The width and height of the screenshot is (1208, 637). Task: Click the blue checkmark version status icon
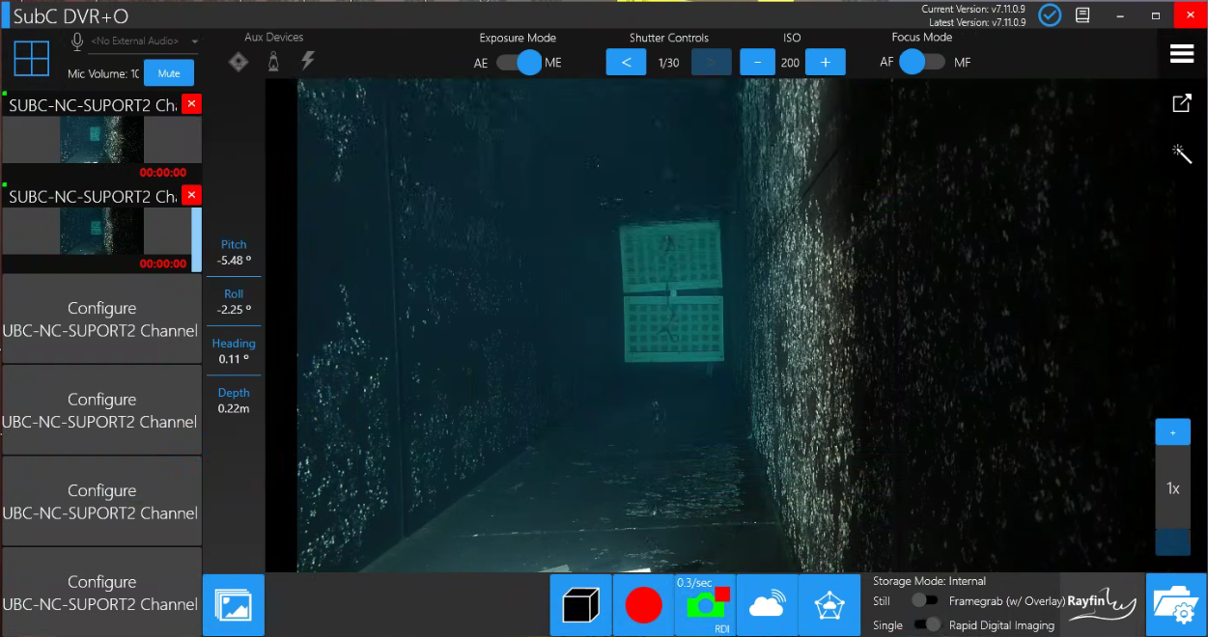click(x=1050, y=15)
